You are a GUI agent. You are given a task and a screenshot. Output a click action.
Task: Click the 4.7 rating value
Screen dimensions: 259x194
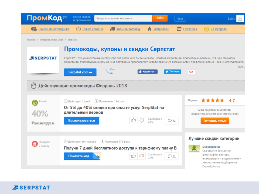tap(232, 101)
